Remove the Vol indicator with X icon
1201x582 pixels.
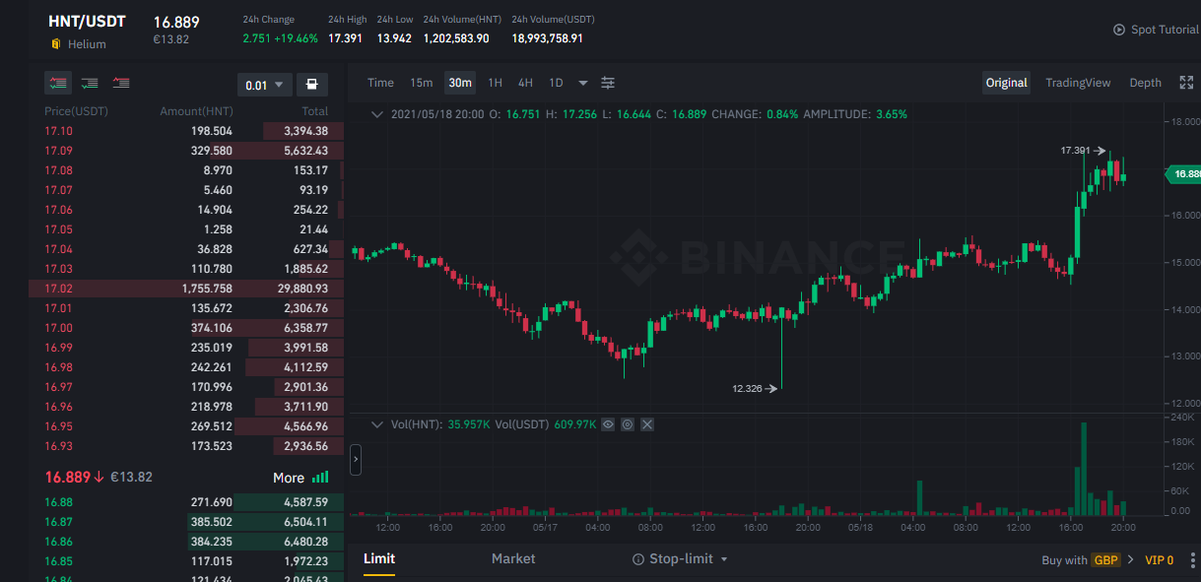[647, 424]
